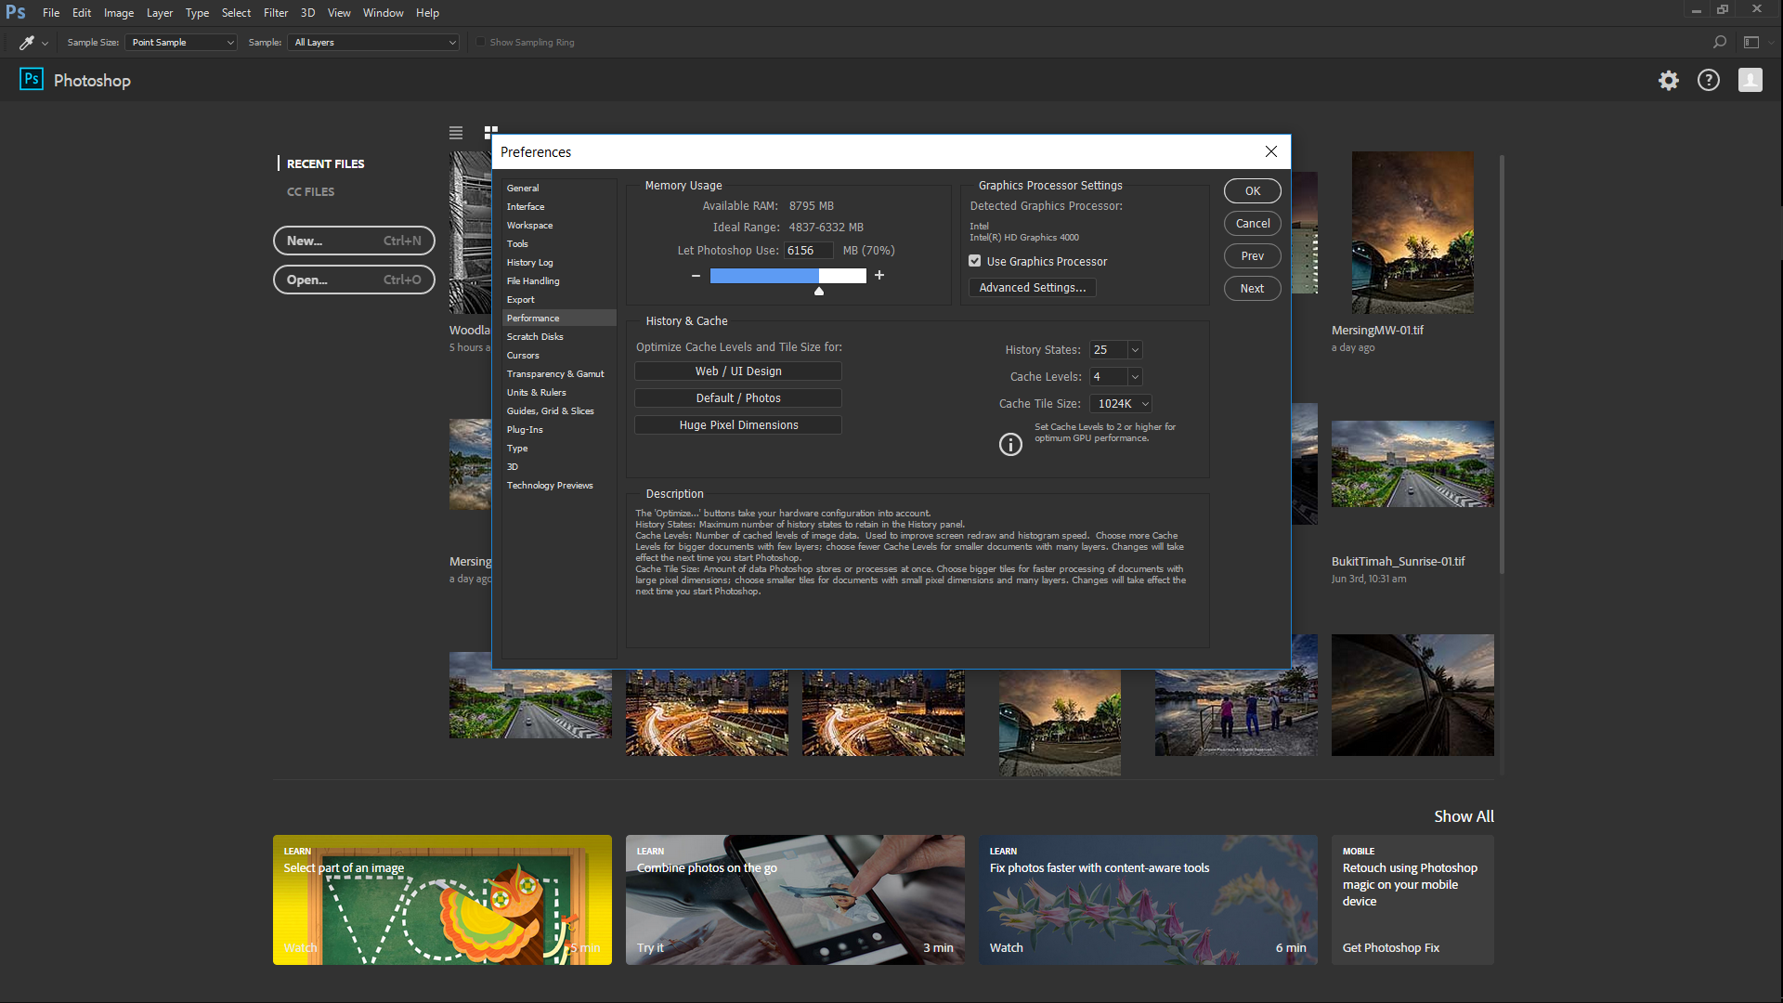
Task: Switch to CC FILES list
Action: point(310,191)
